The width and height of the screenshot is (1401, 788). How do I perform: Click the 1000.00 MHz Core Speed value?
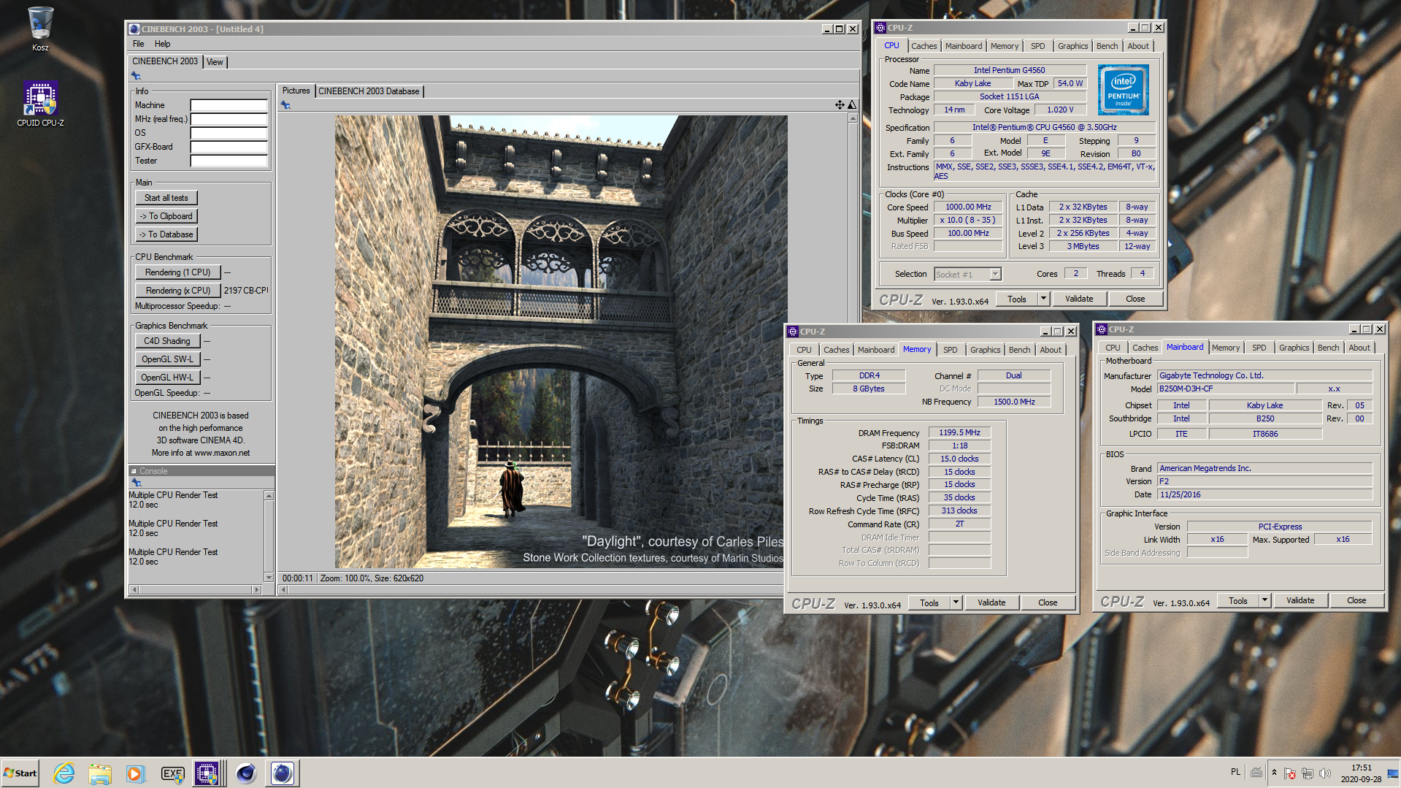click(968, 207)
